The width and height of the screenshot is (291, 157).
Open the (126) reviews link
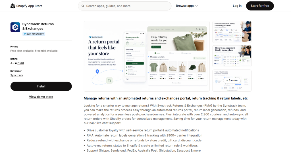coord(20,63)
